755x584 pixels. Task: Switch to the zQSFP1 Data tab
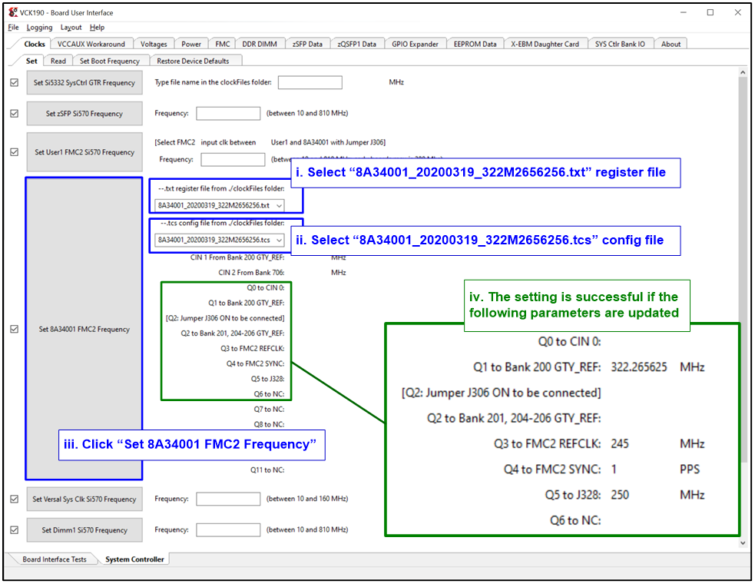[x=357, y=44]
